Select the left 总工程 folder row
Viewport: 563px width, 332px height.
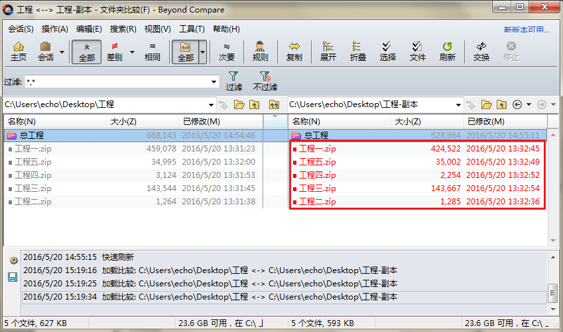pos(133,136)
